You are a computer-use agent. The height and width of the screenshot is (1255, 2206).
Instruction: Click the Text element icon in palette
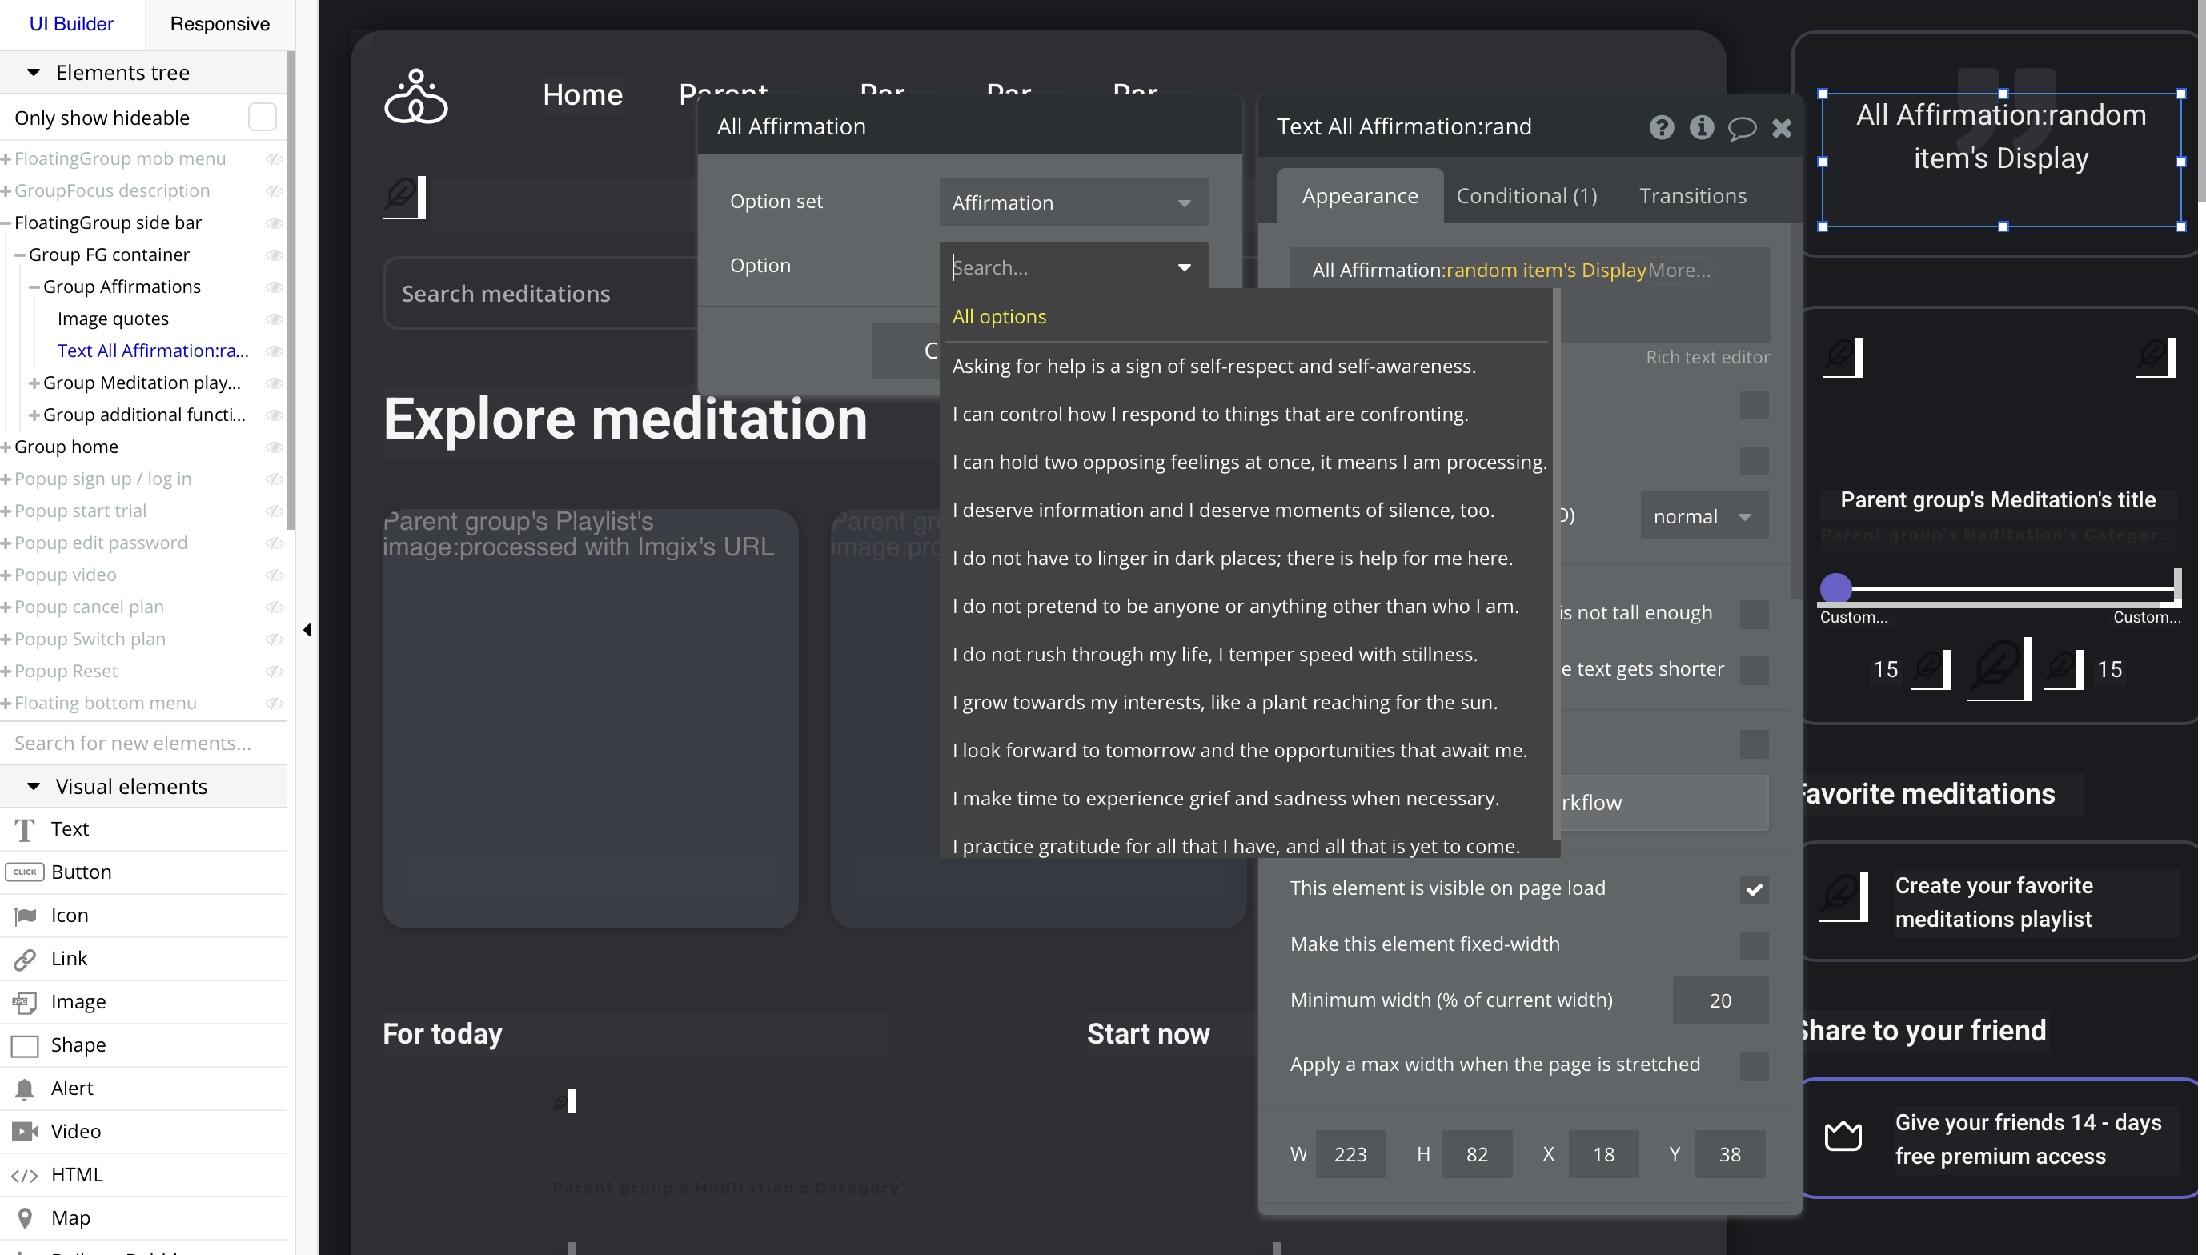coord(25,829)
